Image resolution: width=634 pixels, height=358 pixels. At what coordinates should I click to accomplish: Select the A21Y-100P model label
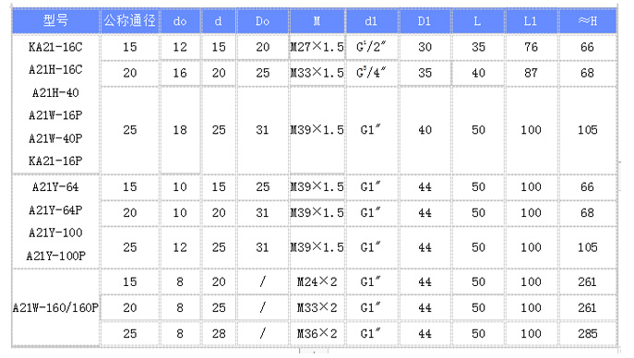pos(55,256)
